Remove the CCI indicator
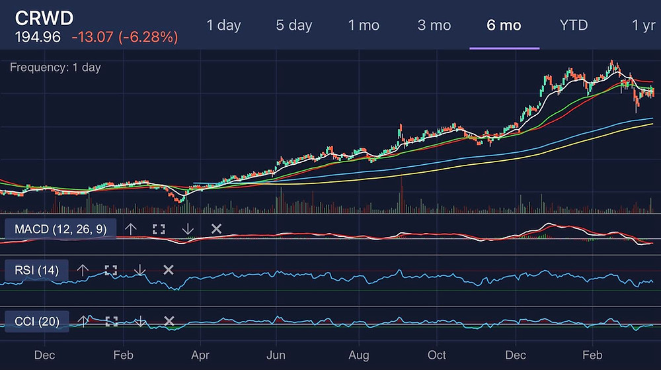Image resolution: width=661 pixels, height=370 pixels. pyautogui.click(x=169, y=321)
